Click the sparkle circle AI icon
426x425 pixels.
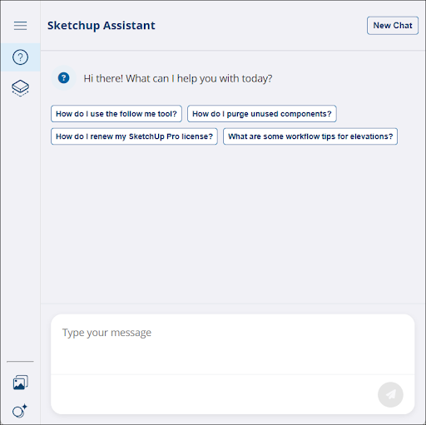point(20,410)
